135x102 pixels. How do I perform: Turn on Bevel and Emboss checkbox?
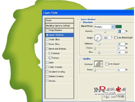pos(47,49)
